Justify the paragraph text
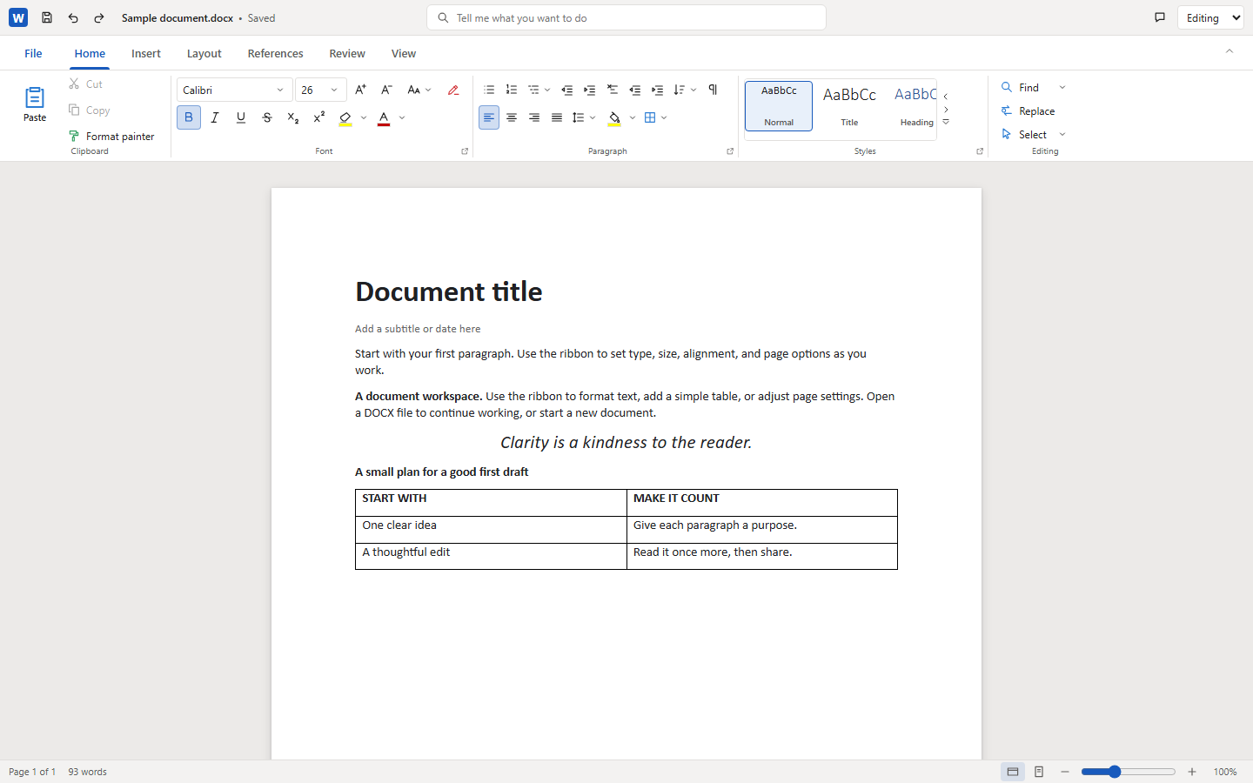This screenshot has height=783, width=1253. (557, 117)
